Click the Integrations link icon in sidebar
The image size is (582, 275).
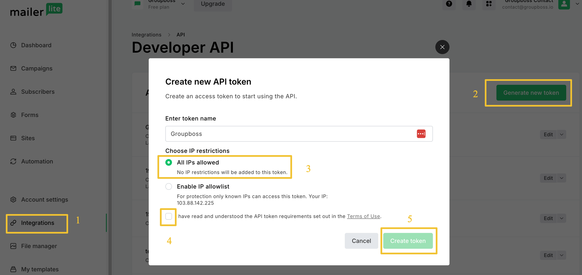pyautogui.click(x=13, y=223)
